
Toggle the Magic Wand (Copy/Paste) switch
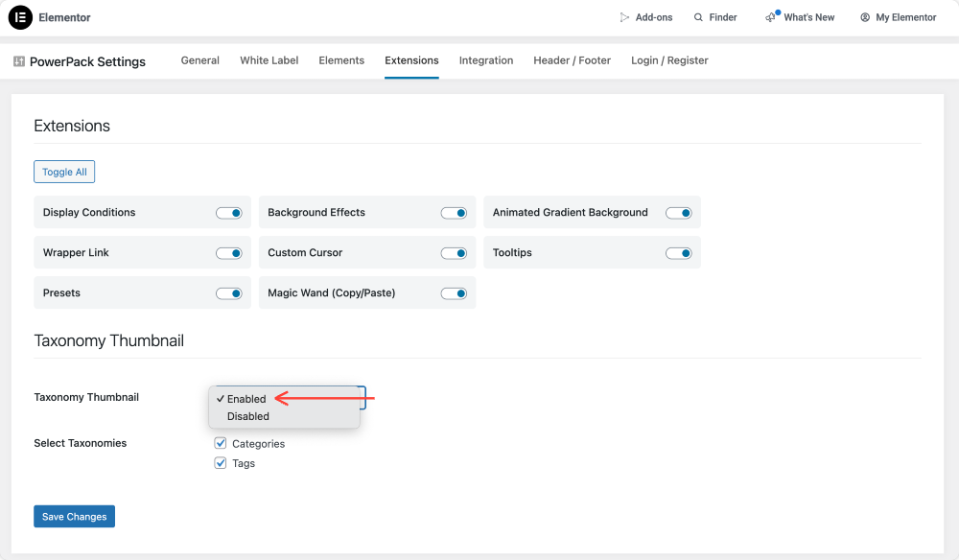[454, 293]
